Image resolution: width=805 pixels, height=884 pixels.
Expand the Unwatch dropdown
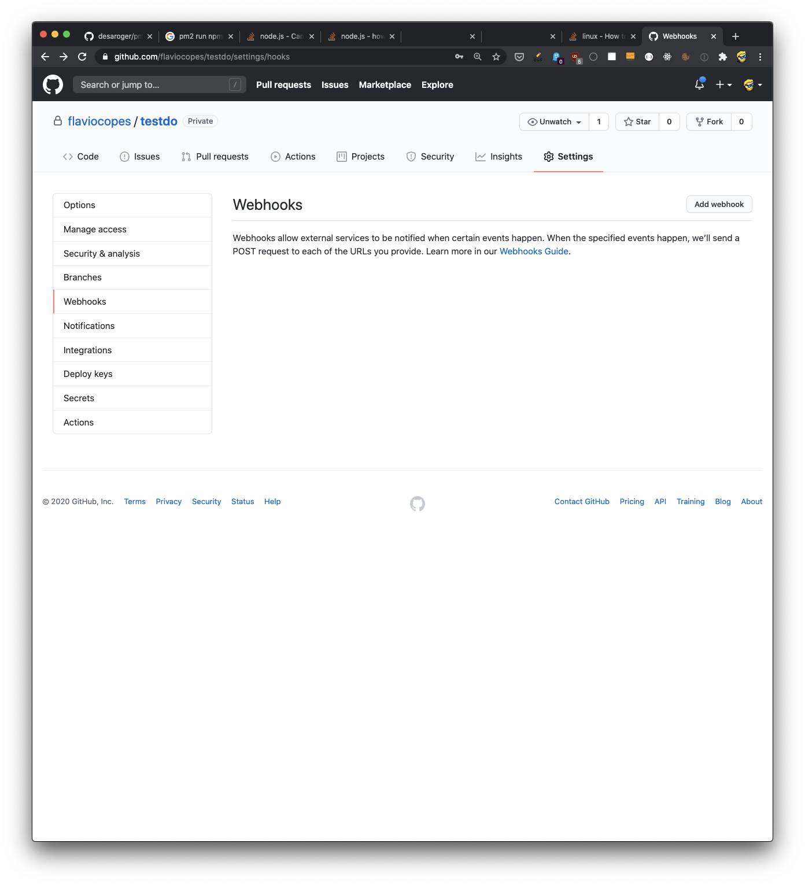click(554, 122)
